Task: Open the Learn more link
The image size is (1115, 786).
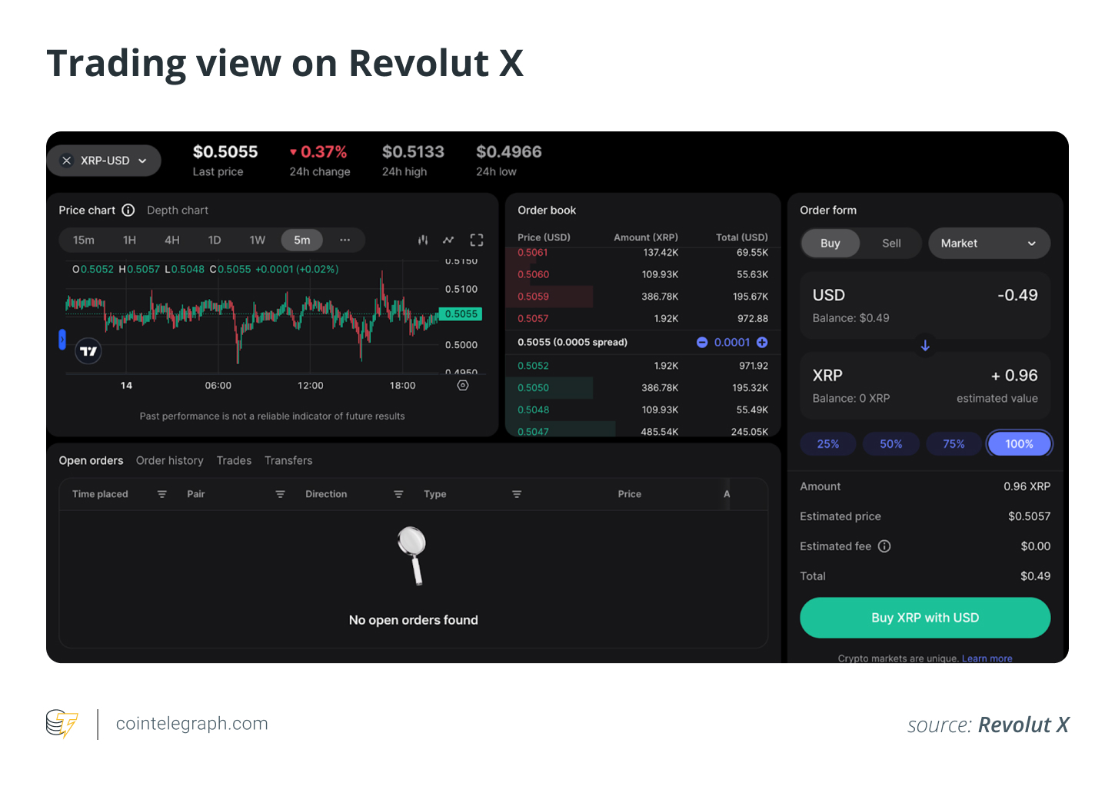Action: 987,658
